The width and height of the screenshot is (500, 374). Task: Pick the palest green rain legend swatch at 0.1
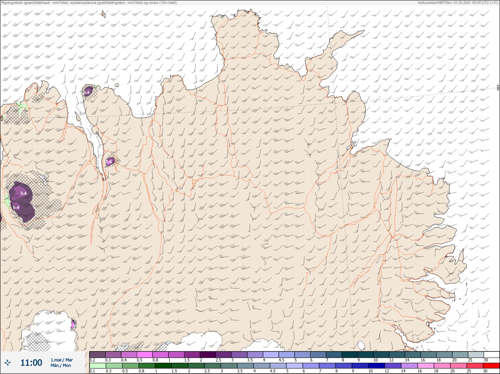coord(97,366)
